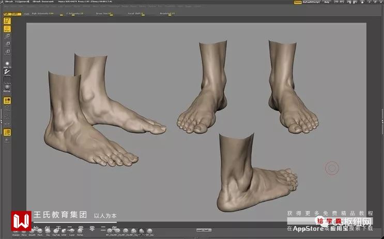Click the Load Tool button
This screenshot has width=384, height=239.
[x=204, y=230]
